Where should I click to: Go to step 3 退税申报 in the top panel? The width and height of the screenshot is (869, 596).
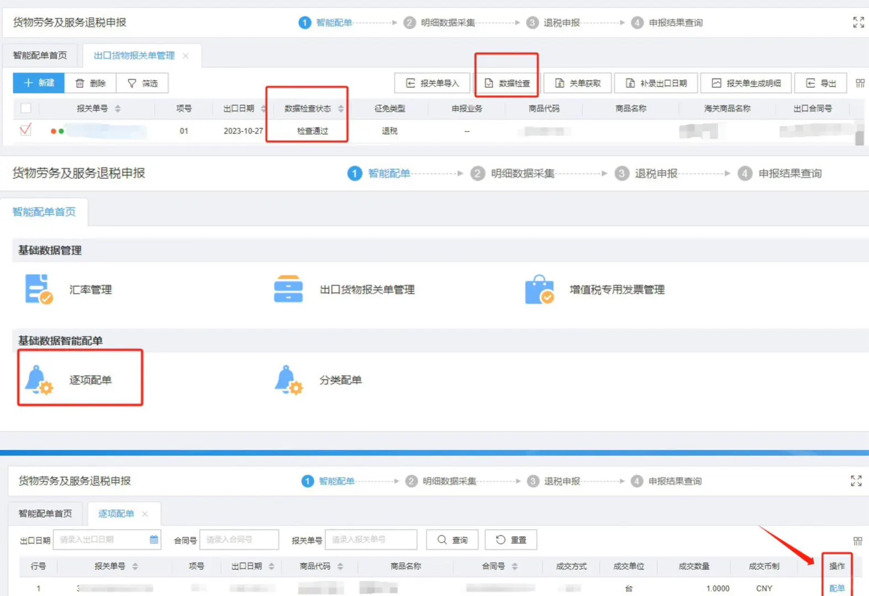pyautogui.click(x=554, y=23)
